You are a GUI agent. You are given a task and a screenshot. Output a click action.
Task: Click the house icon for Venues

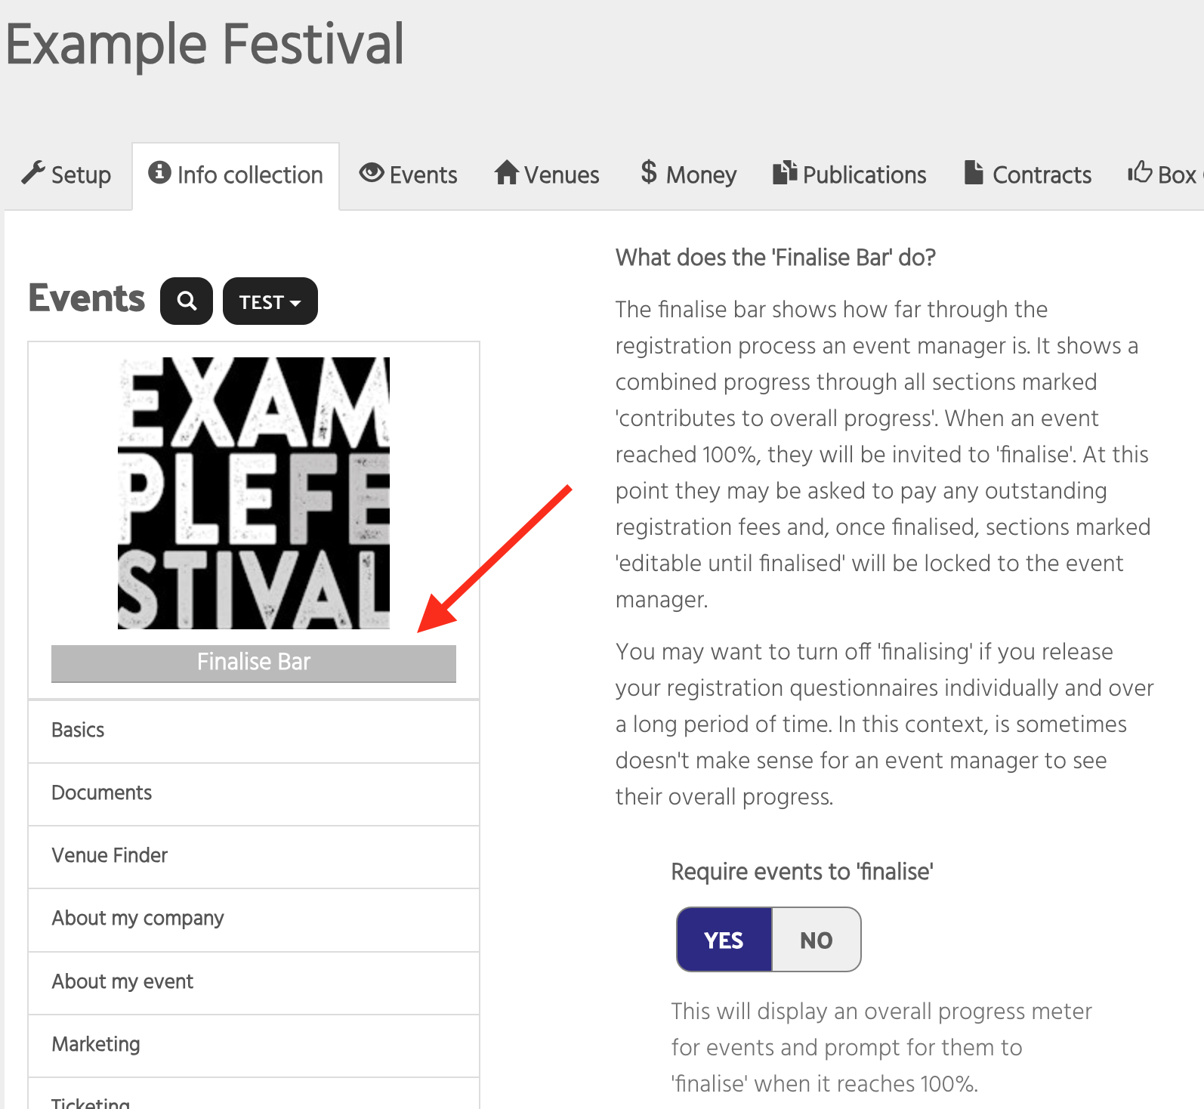pos(507,172)
